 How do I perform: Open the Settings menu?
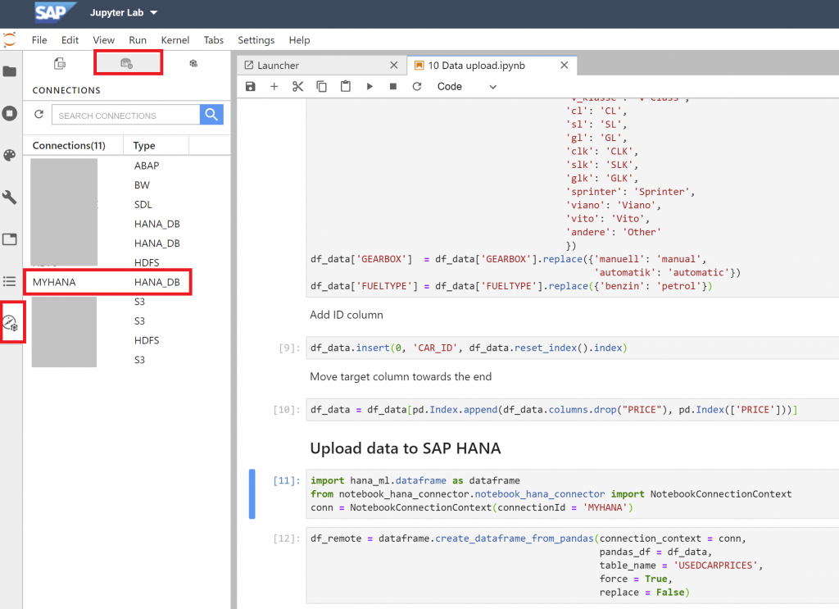(256, 40)
